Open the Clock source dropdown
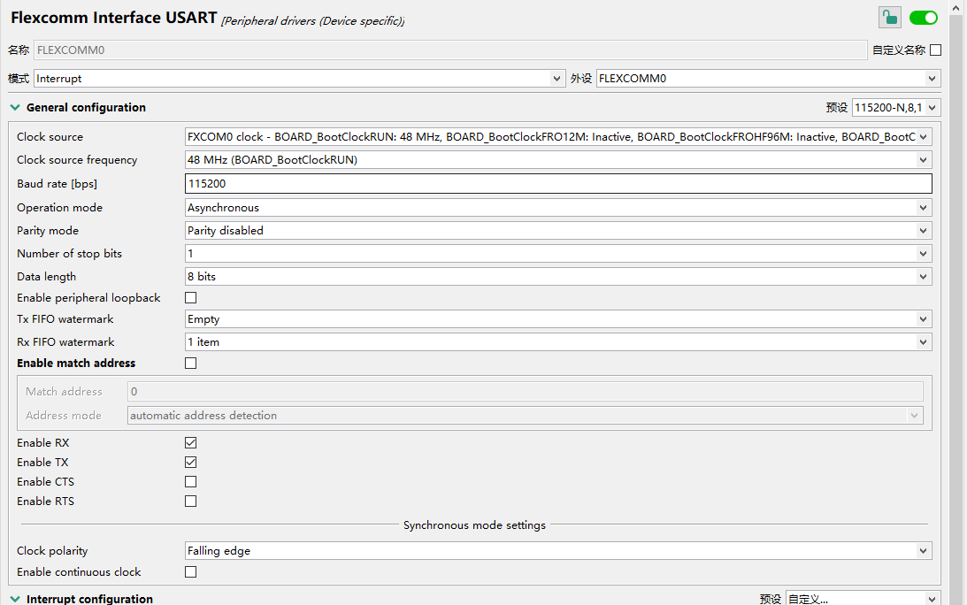Viewport: 967px width, 605px height. coord(558,137)
